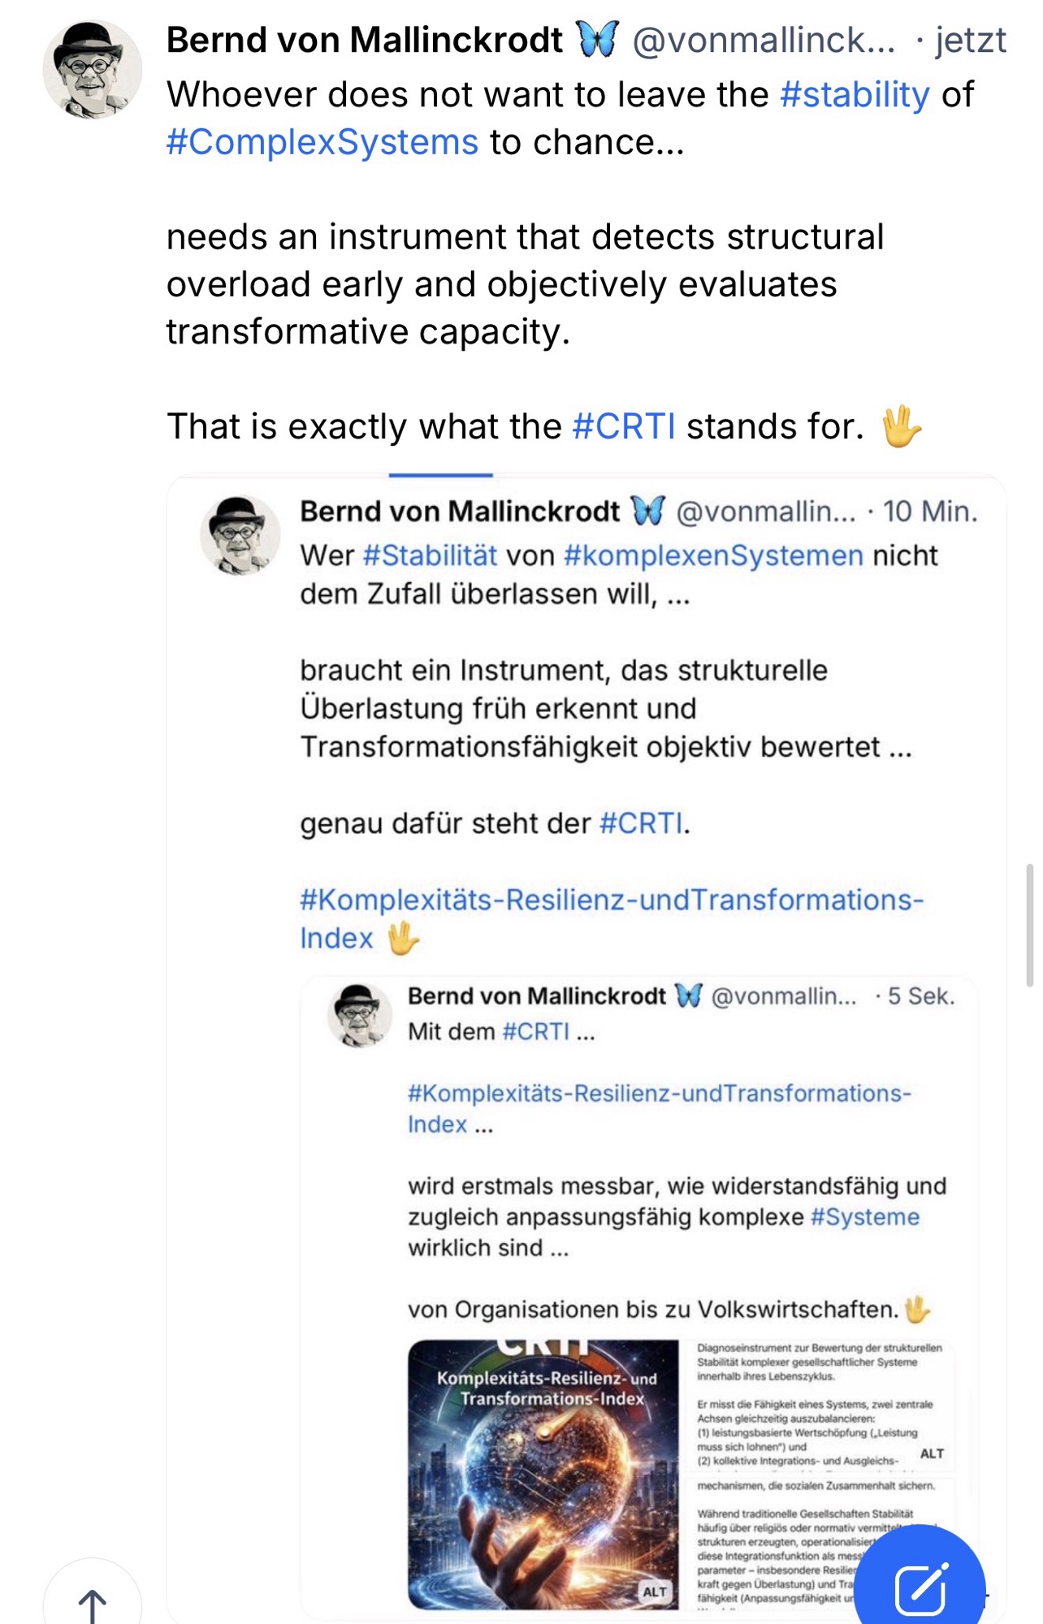The width and height of the screenshot is (1043, 1624).
Task: Open the Komplexitäts-Resilienz globe image
Action: (543, 1474)
